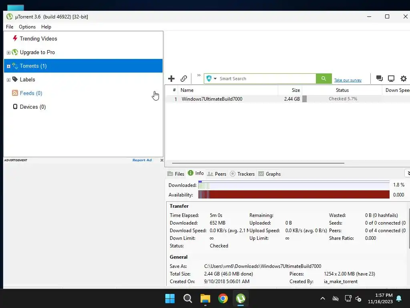Screen dimensions: 410x308
Task: Open the chat bubbles icon in toolbar
Action: 380,78
